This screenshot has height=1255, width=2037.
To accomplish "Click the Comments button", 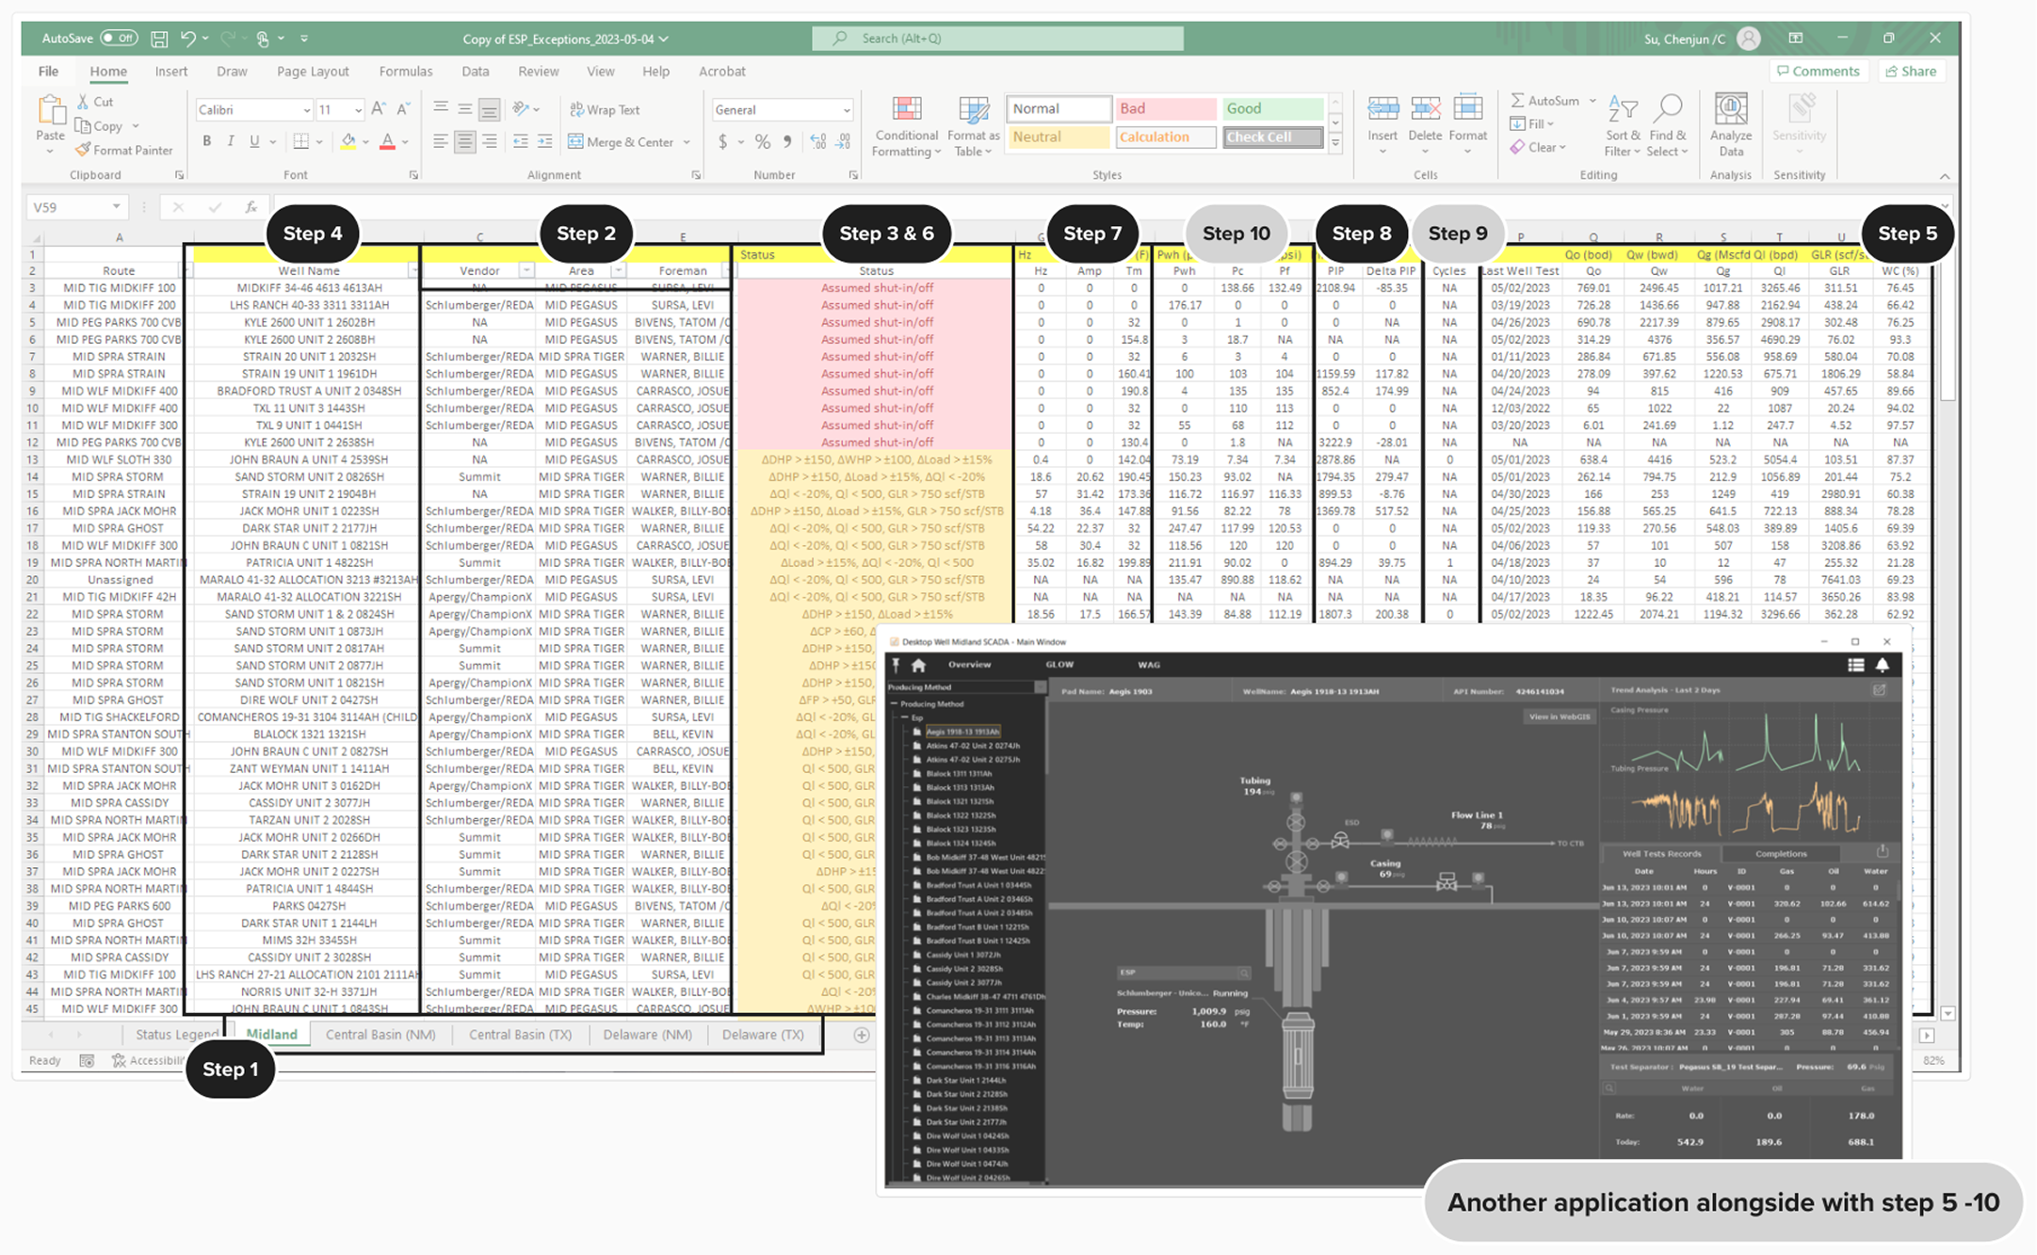I will click(1818, 72).
